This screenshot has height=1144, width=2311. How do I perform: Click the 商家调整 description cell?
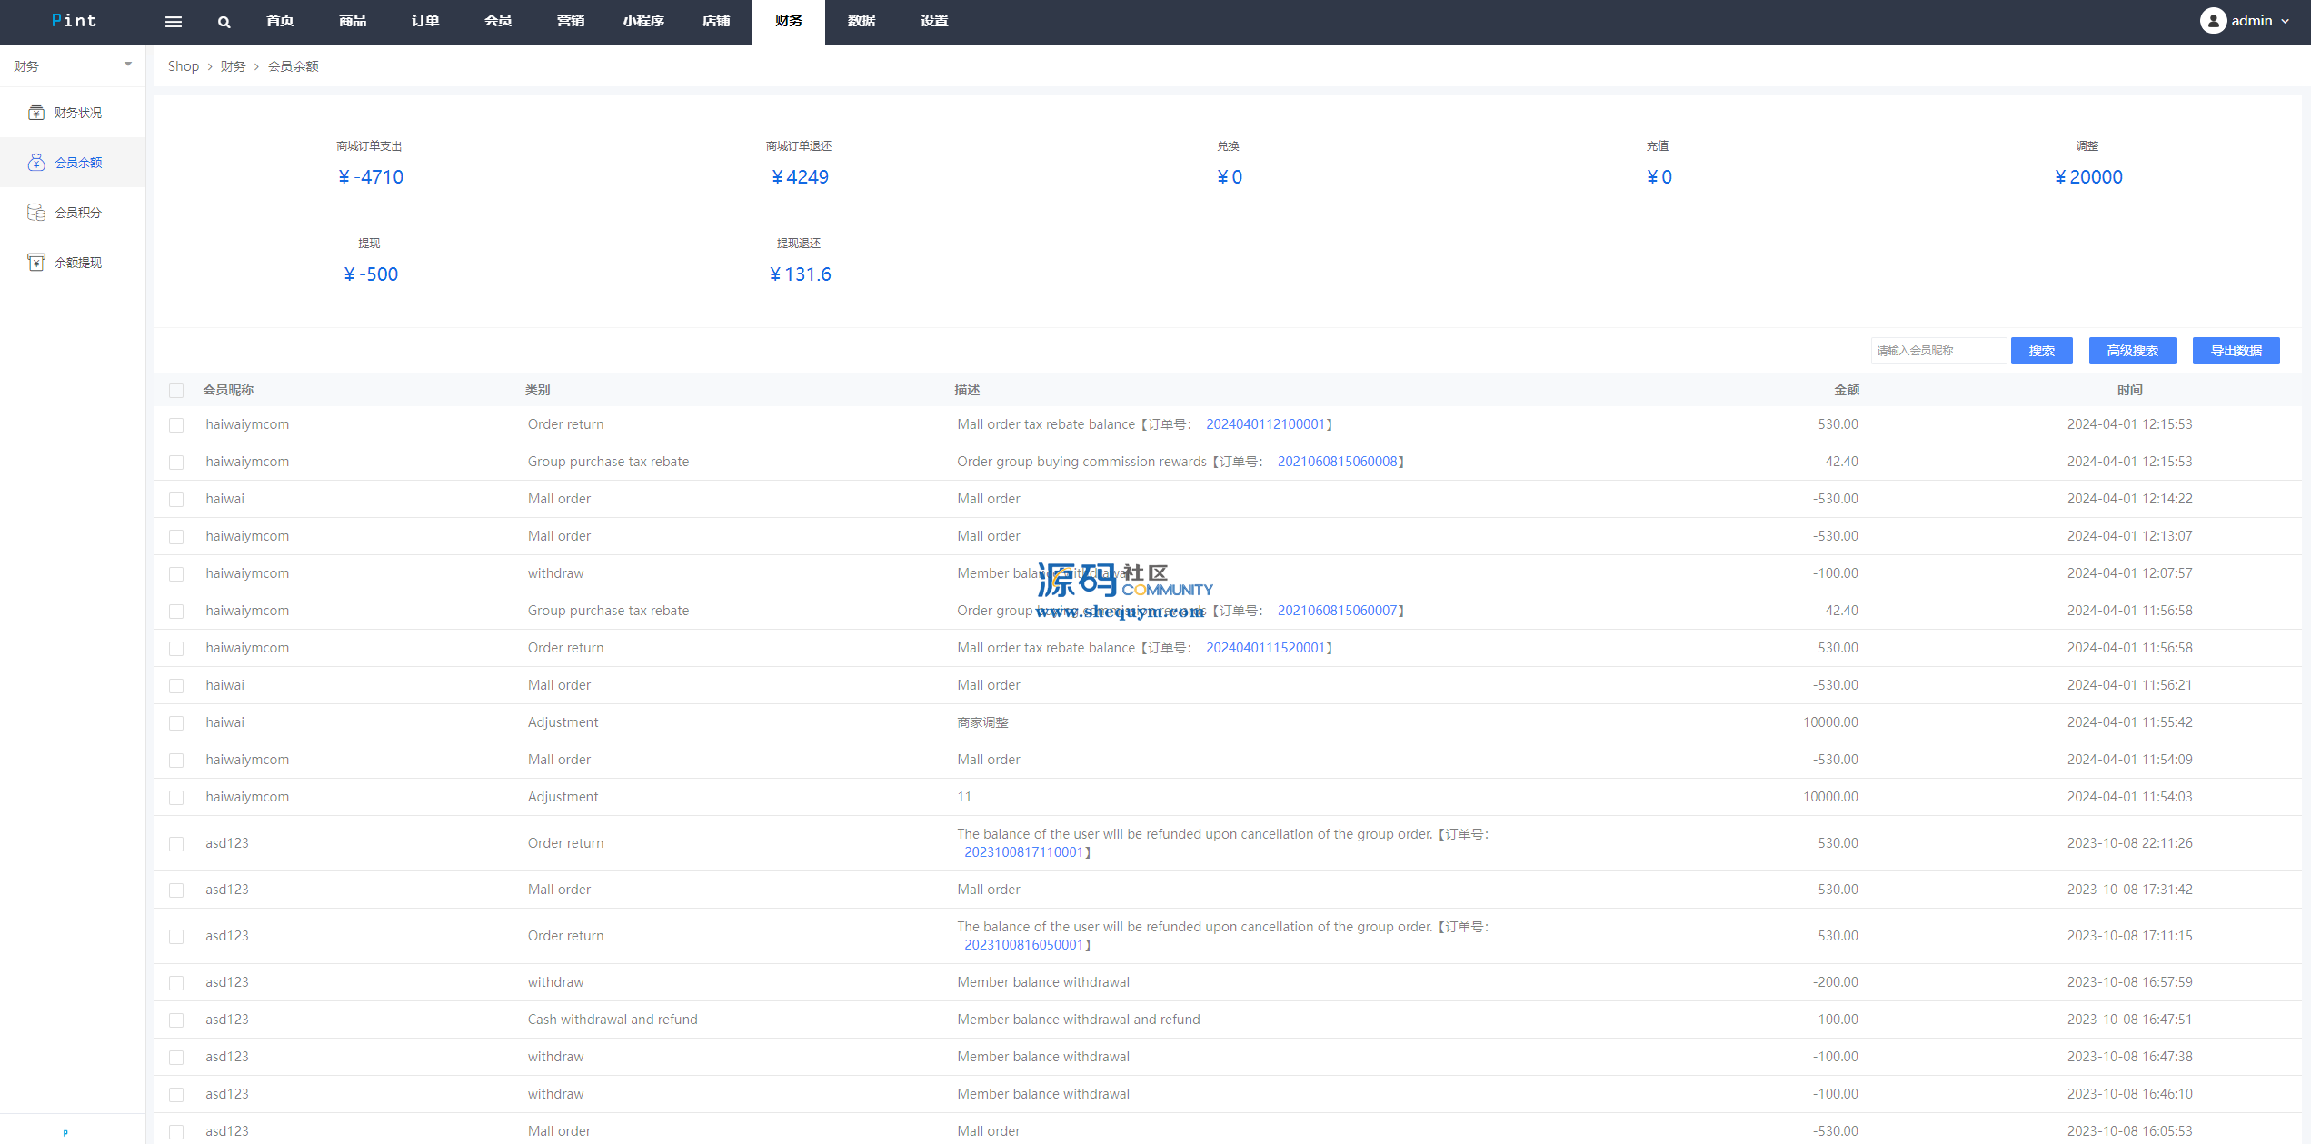pyautogui.click(x=982, y=722)
